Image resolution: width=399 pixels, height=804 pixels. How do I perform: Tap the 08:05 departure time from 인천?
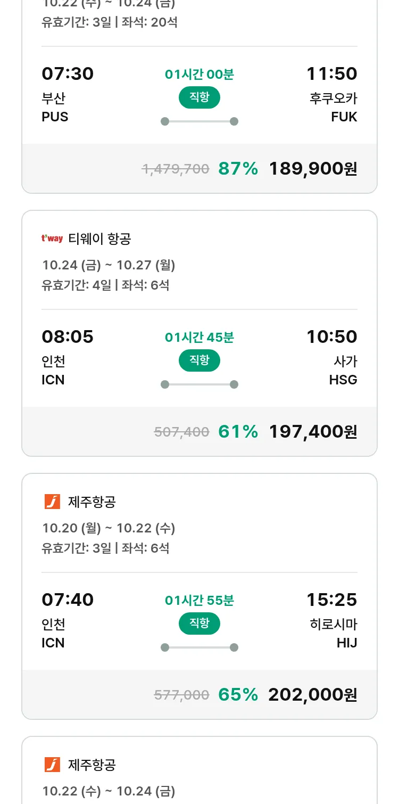68,337
